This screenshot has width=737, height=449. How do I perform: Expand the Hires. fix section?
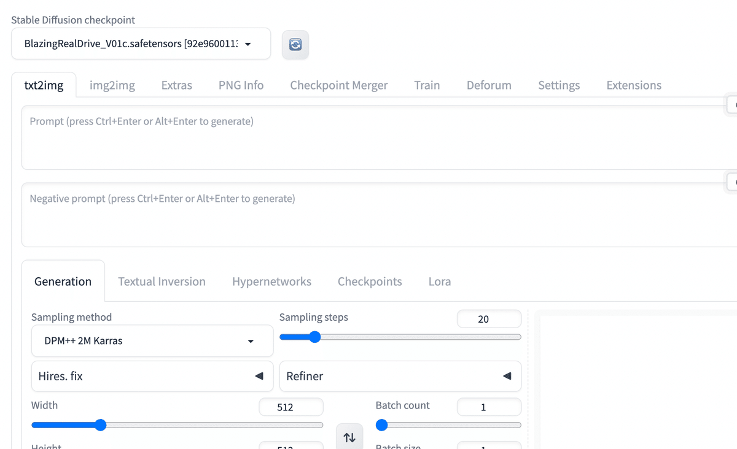(x=152, y=376)
